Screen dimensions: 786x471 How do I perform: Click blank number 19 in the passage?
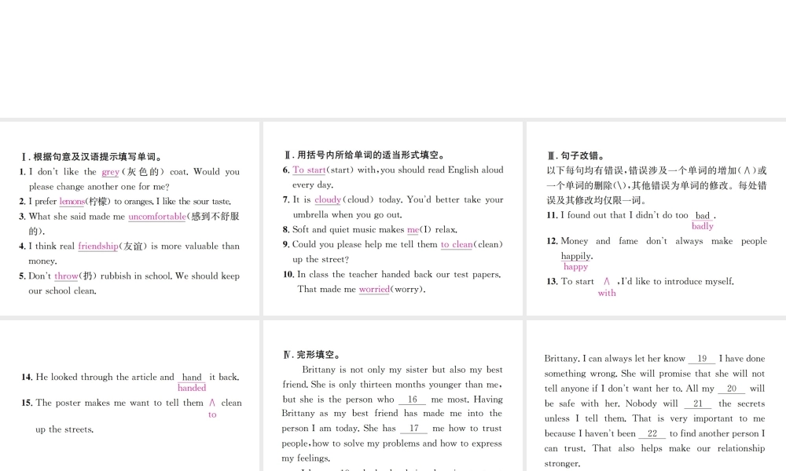702,359
